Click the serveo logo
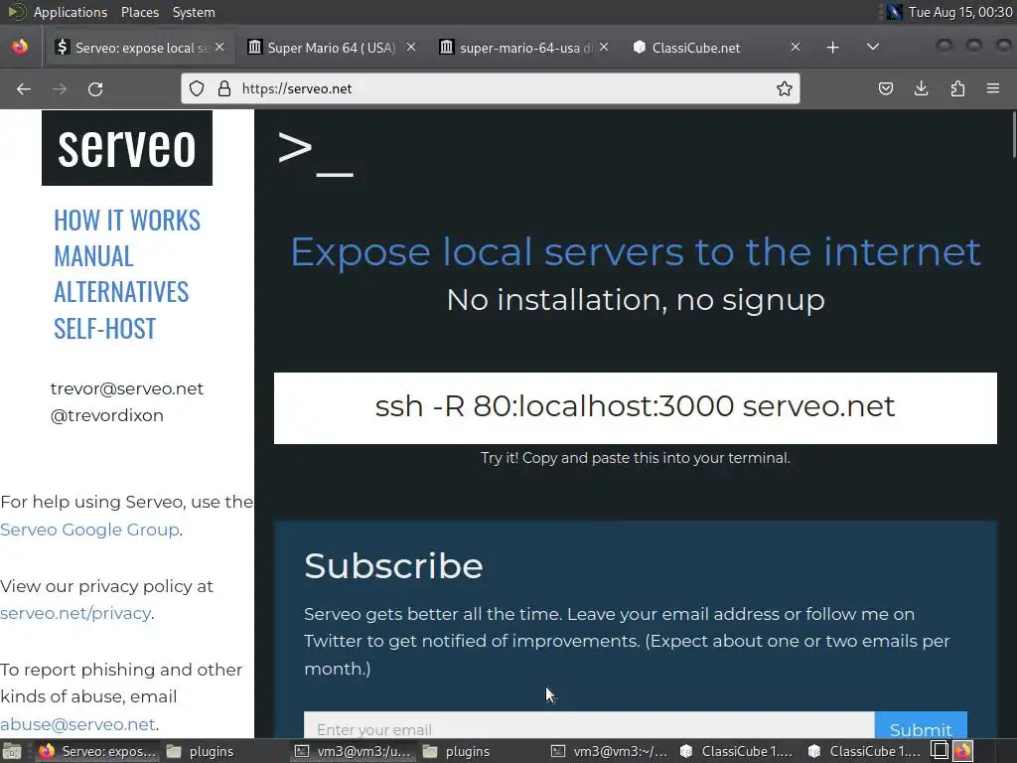This screenshot has width=1017, height=763. [x=127, y=148]
